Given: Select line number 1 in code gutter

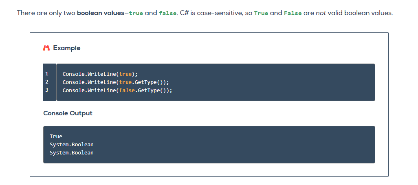Looking at the screenshot, I should (x=47, y=74).
